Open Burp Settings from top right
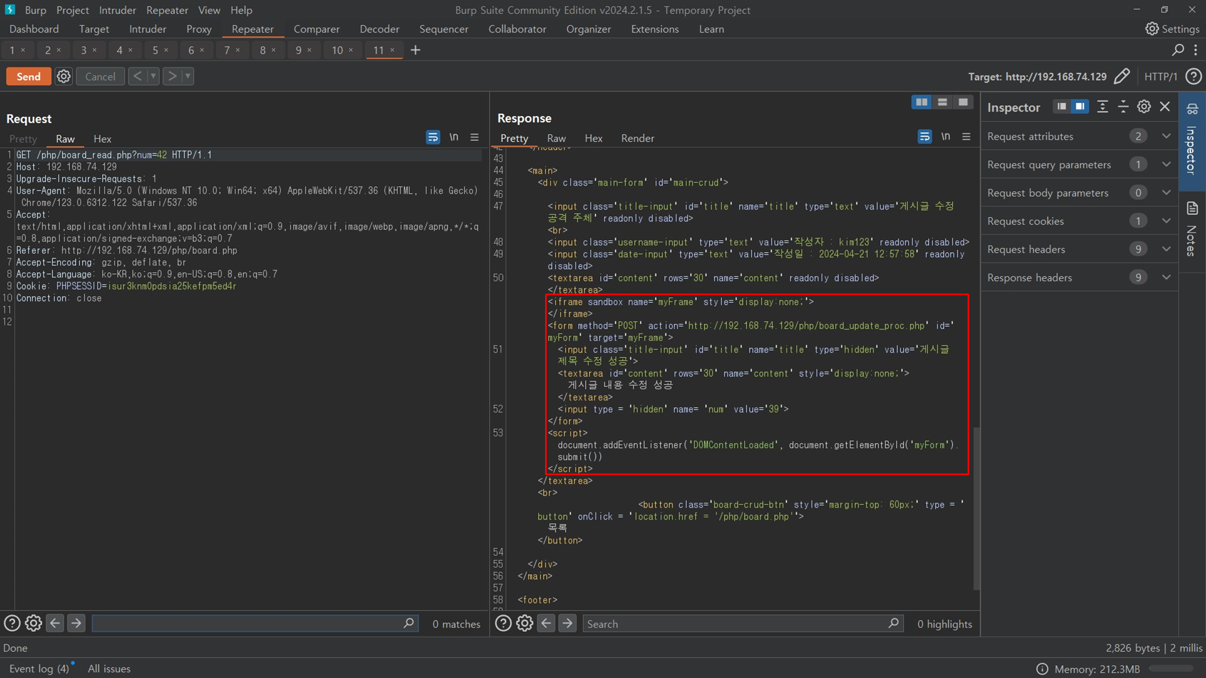 pyautogui.click(x=1172, y=29)
